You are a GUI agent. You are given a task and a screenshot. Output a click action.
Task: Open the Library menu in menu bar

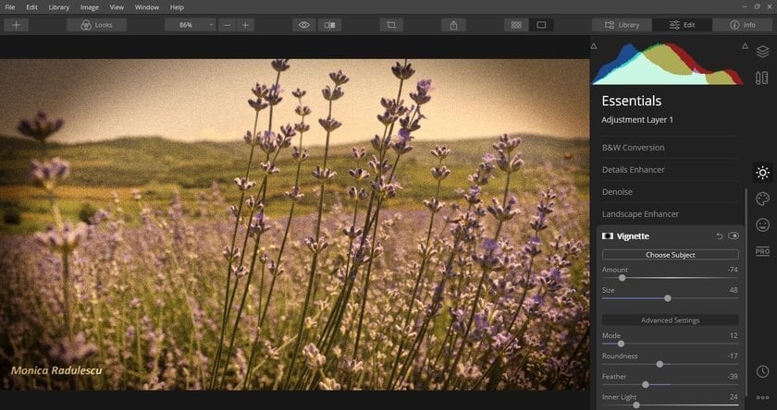coord(59,7)
